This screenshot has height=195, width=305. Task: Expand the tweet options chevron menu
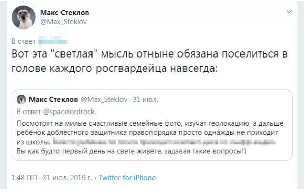(x=289, y=12)
